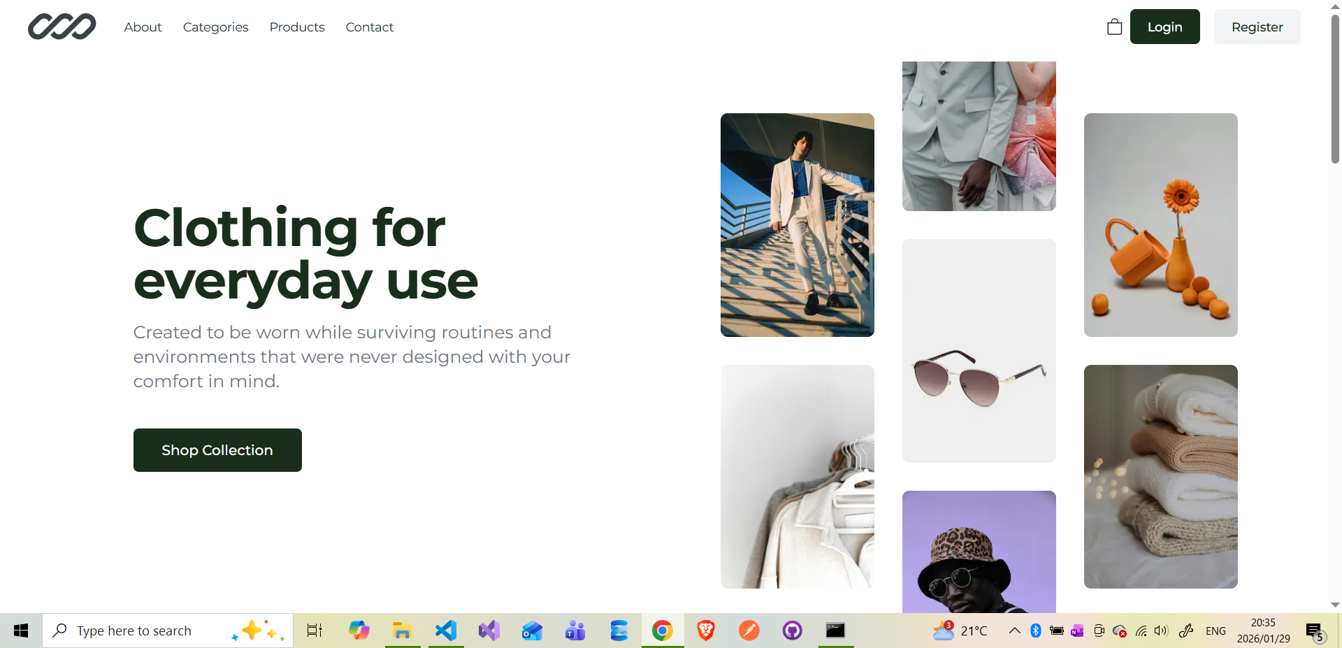The width and height of the screenshot is (1342, 648).
Task: Open the Contact link in the header
Action: pyautogui.click(x=369, y=27)
